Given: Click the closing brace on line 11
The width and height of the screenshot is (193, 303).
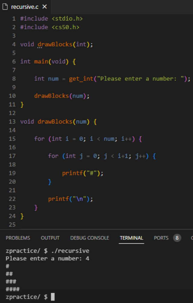Looking at the screenshot, I should pyautogui.click(x=22, y=105).
